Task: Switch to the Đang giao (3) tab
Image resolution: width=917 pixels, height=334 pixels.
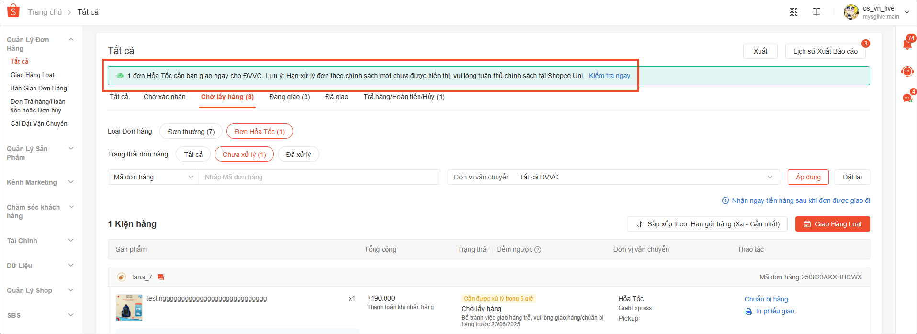Action: click(289, 97)
